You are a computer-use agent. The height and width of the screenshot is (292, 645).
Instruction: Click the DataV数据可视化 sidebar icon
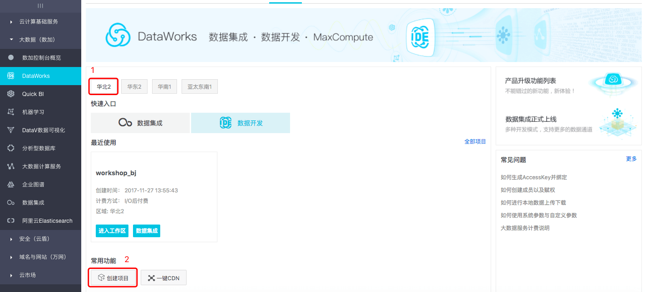pos(11,130)
